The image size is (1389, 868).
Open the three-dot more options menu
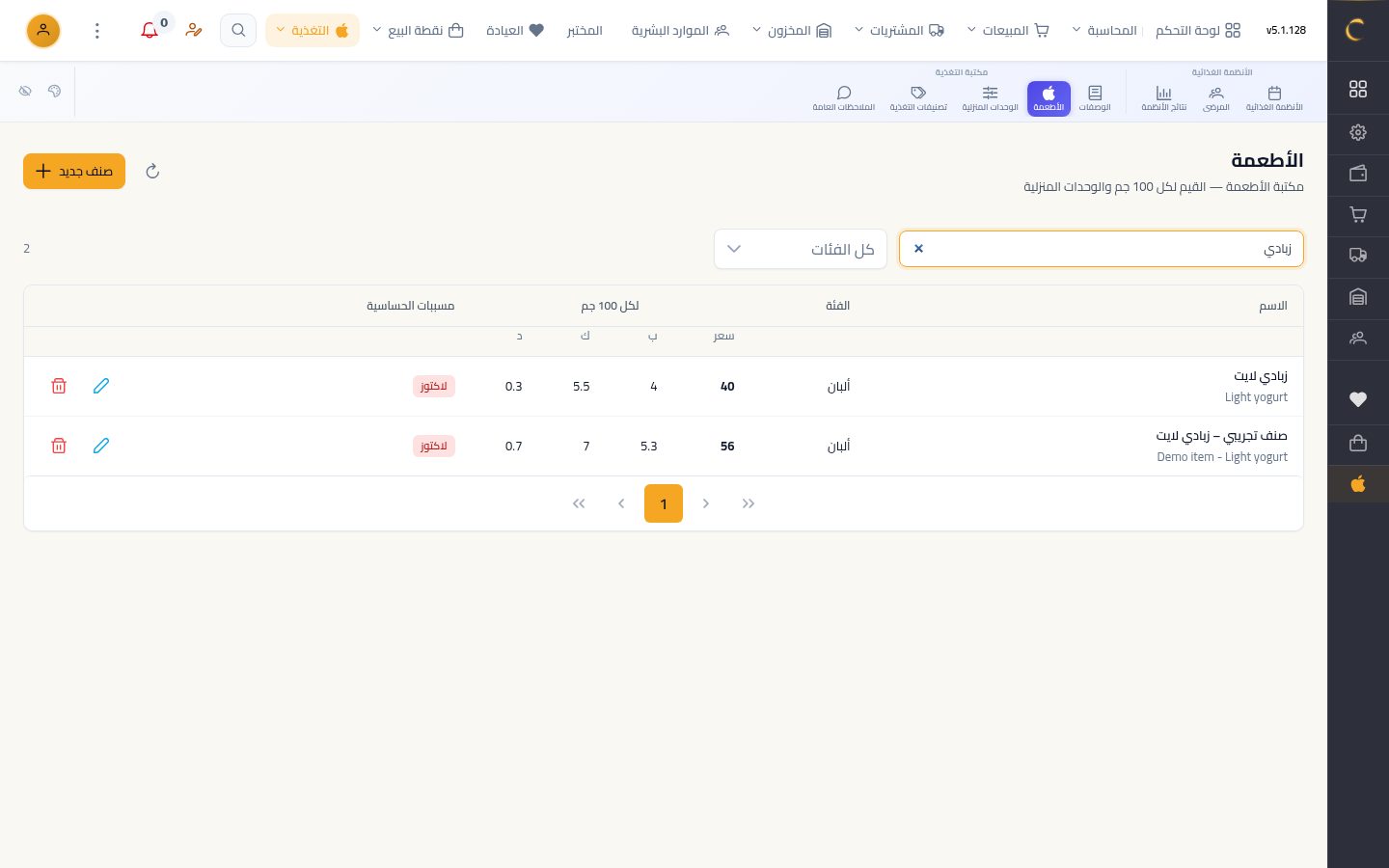pos(97,31)
